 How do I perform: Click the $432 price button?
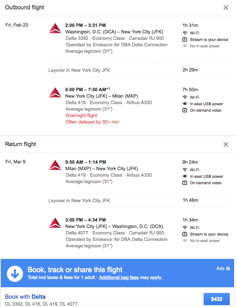point(217,299)
